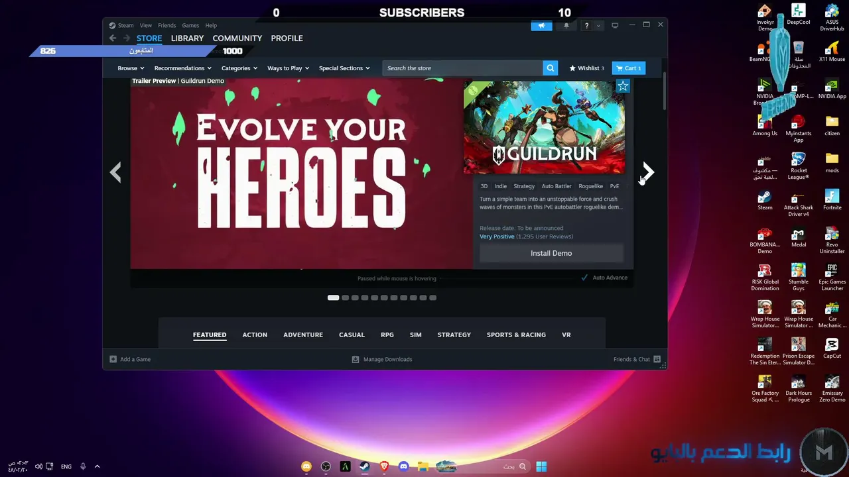Expand the Special Sections dropdown

coord(344,68)
